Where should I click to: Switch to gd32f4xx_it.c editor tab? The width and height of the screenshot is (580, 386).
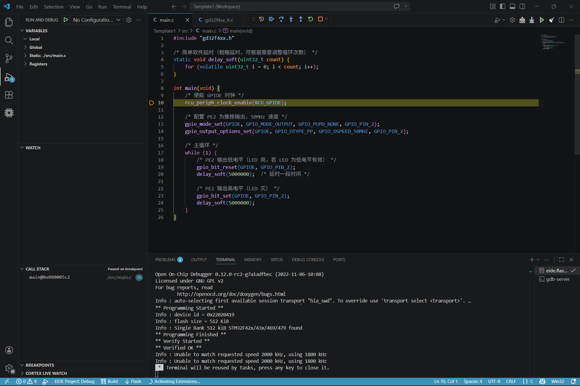click(x=219, y=20)
